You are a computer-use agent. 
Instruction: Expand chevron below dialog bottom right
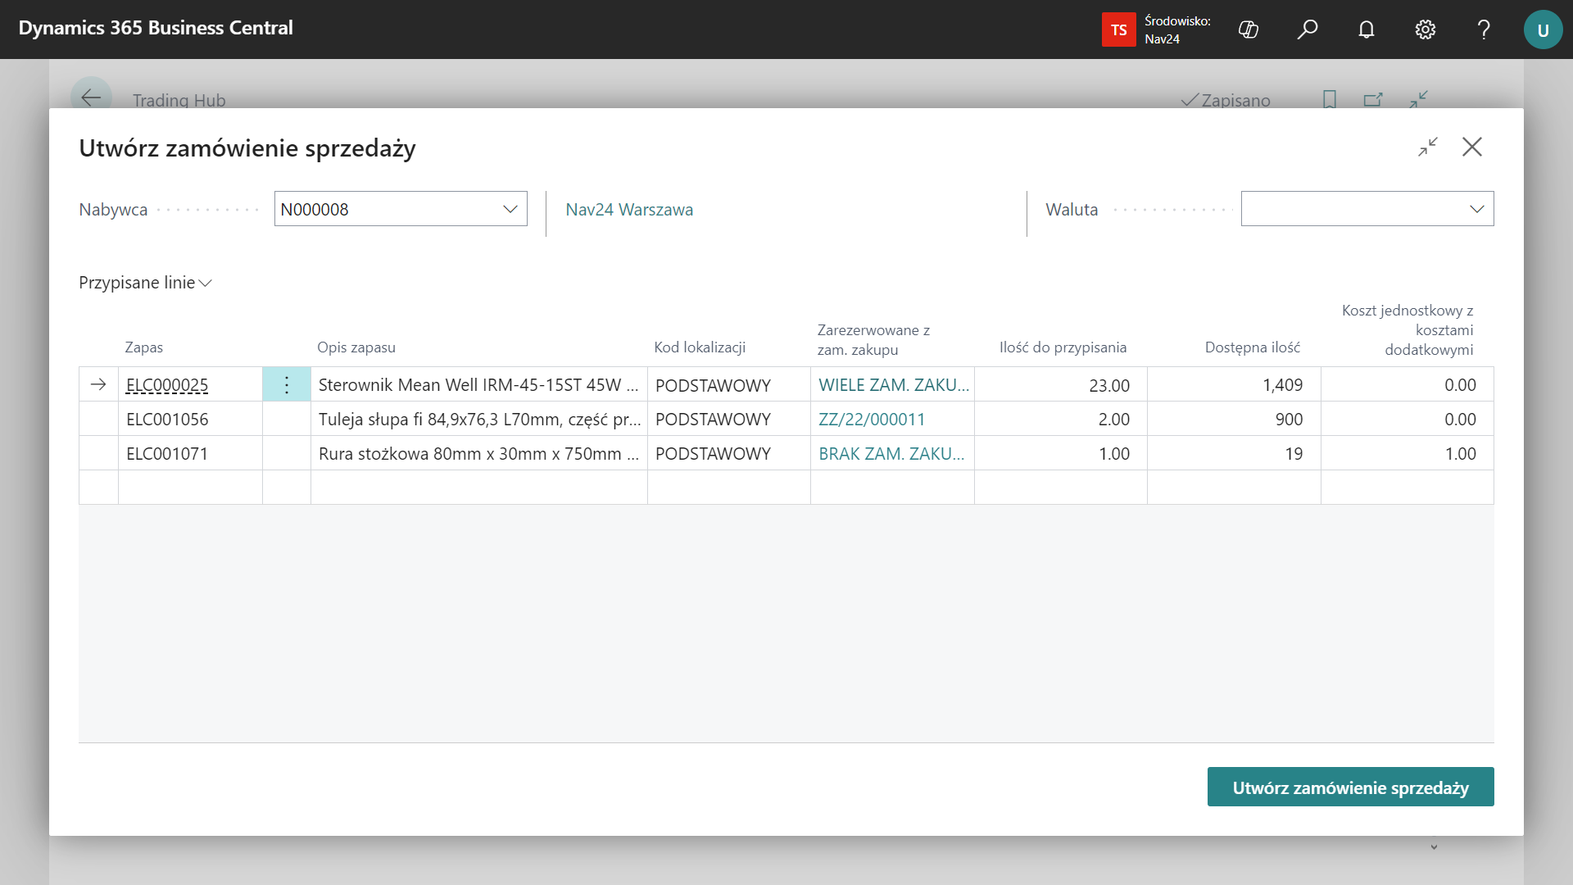(x=1434, y=847)
